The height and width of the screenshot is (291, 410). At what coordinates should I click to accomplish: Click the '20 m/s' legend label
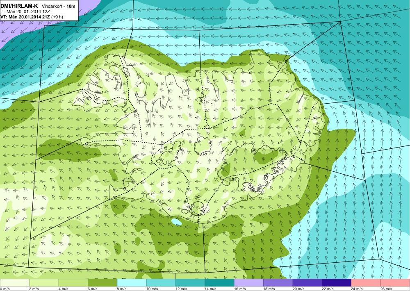point(298,289)
